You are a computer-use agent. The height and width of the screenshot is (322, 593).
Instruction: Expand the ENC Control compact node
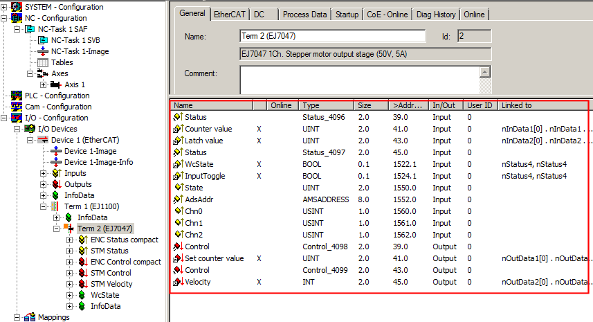point(70,262)
